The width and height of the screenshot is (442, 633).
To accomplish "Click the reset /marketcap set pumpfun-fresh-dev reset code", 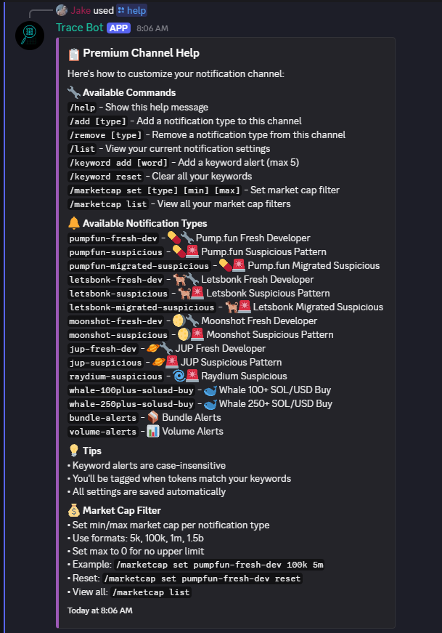I will [202, 578].
